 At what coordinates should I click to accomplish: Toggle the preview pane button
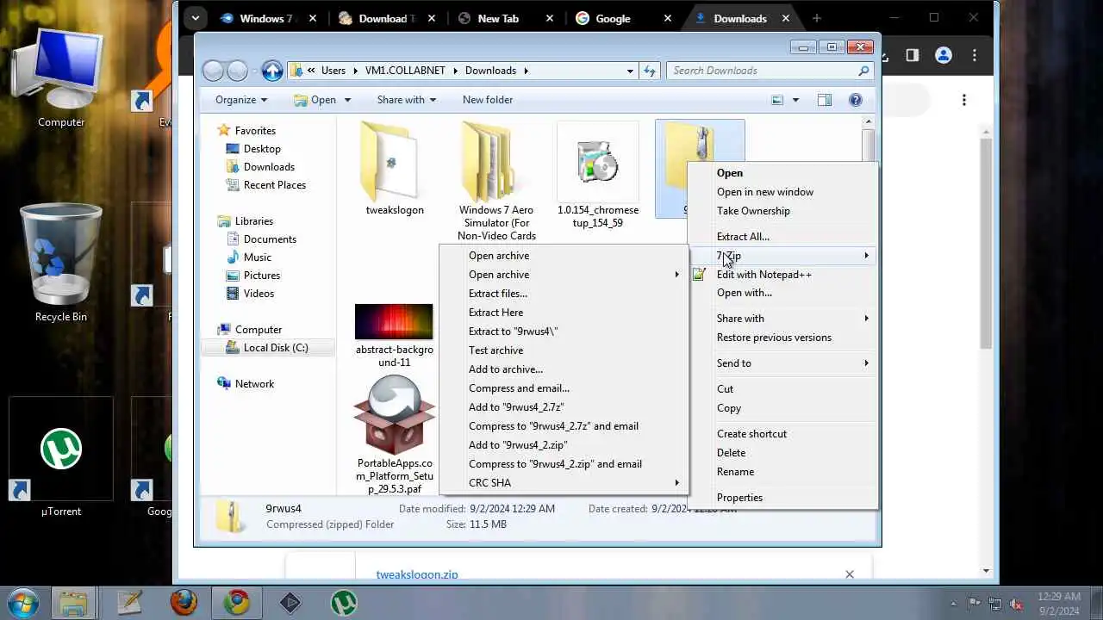click(x=825, y=100)
